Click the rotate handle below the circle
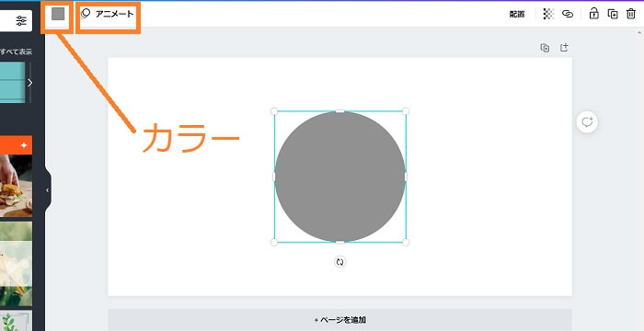Image resolution: width=644 pixels, height=331 pixels. pos(339,262)
